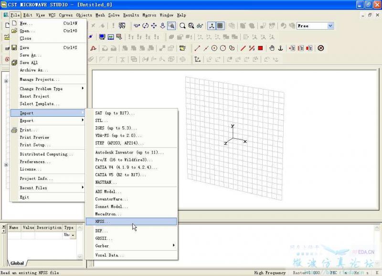Choose Voxel Data import option
The image size is (382, 276).
pos(132,255)
